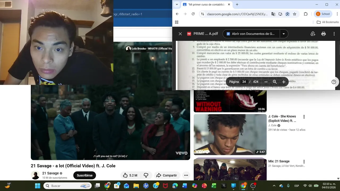
Task: Close the "Mi primer curso de contabilidad" tab
Action: coord(229,5)
